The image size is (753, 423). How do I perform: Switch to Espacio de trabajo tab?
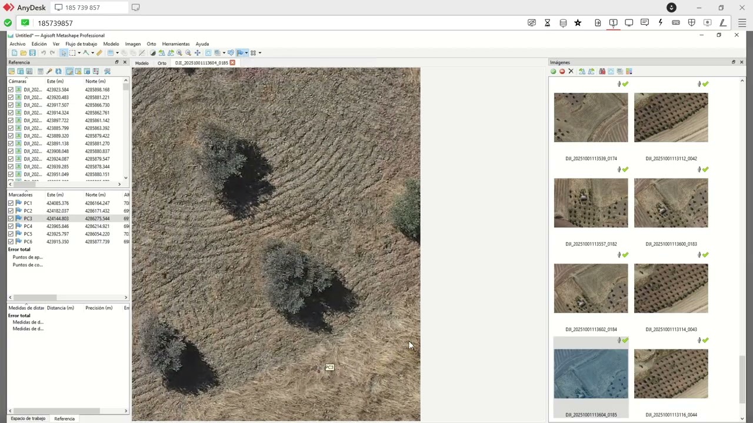(28, 418)
